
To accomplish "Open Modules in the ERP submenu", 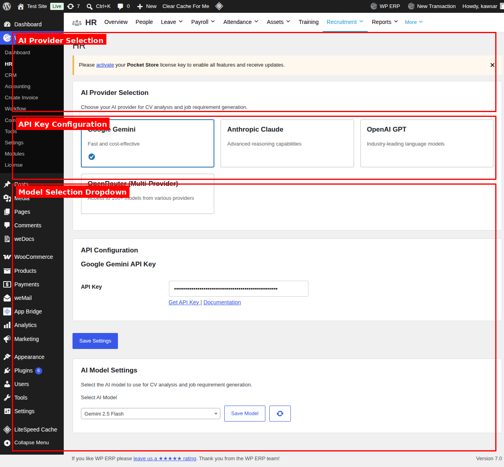I will point(15,154).
